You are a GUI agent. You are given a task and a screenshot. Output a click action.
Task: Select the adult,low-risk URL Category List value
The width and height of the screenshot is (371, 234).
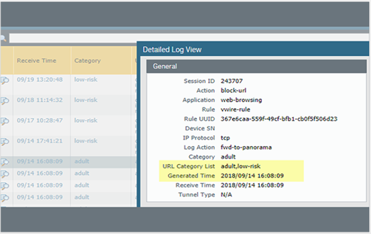(x=240, y=166)
